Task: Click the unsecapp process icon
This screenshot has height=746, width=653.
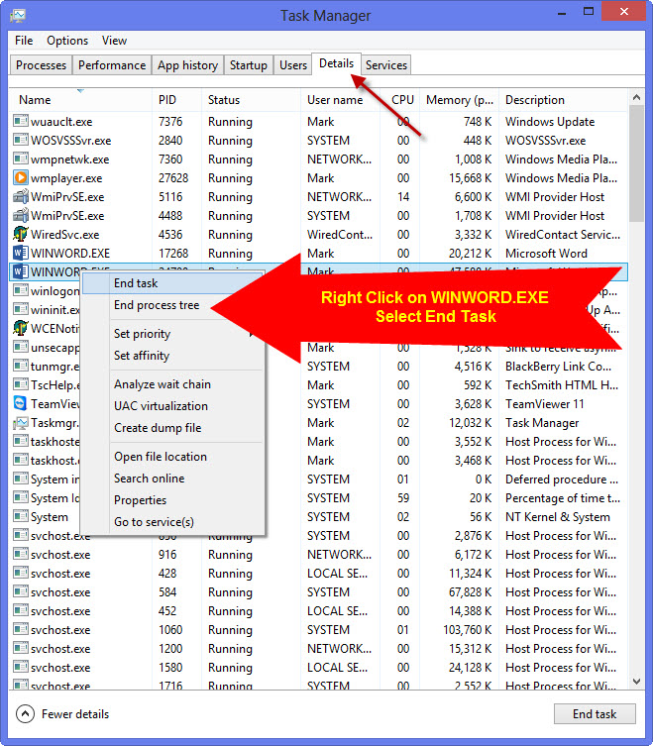Action: [x=21, y=348]
